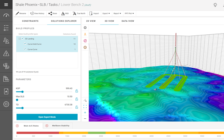Click Shale Phoenix–SLB breadcrumb
The height and width of the screenshot is (140, 224).
(x=31, y=5)
